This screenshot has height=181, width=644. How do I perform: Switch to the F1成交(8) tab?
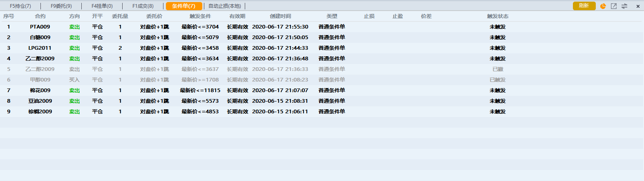pyautogui.click(x=143, y=6)
